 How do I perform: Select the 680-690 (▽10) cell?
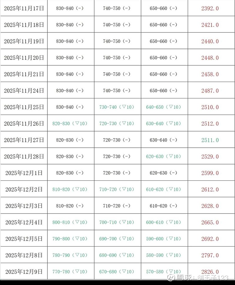coord(117,255)
